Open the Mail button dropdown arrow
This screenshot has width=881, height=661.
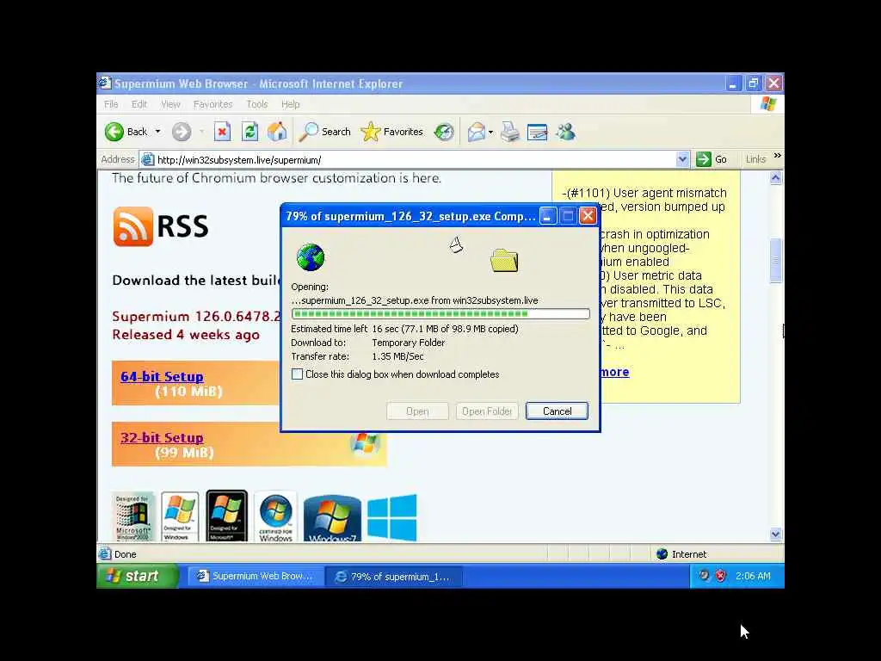point(490,132)
